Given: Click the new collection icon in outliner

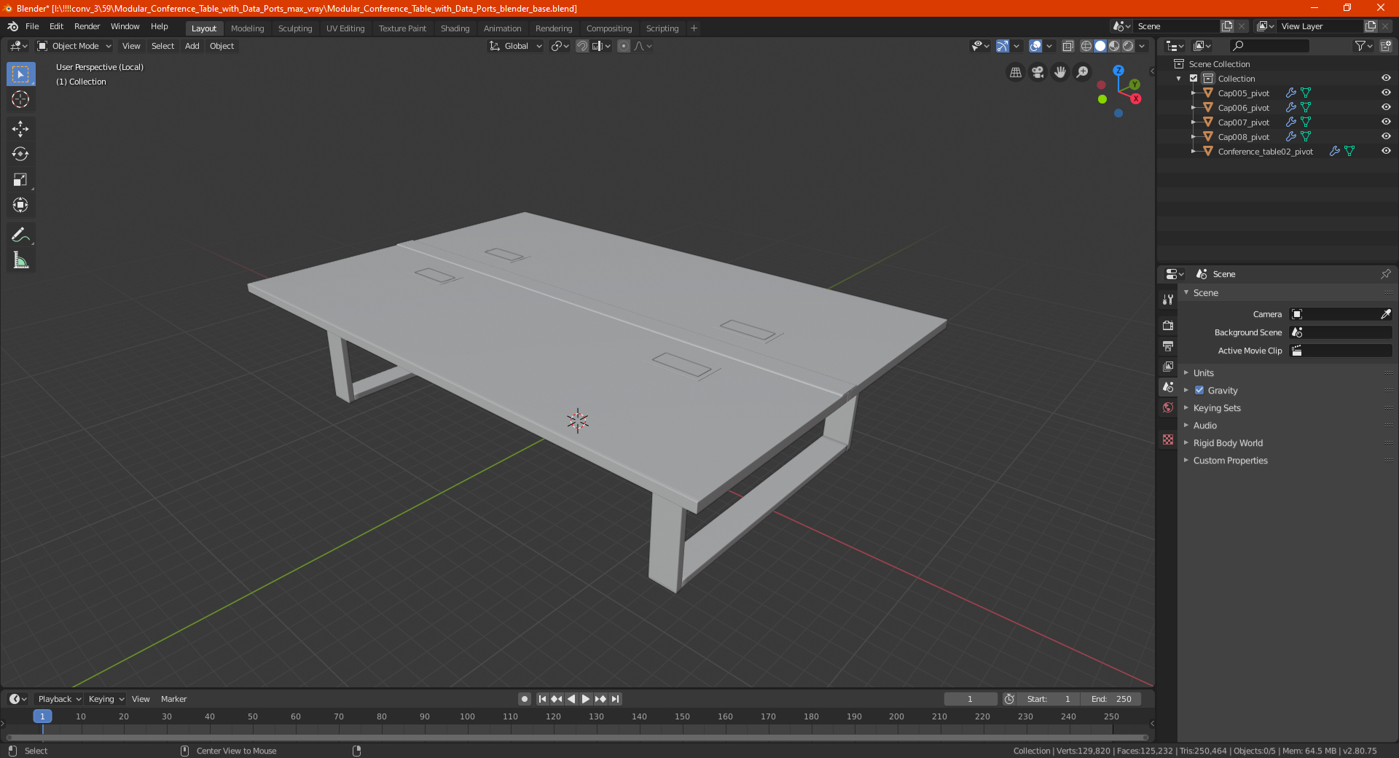Looking at the screenshot, I should click(x=1385, y=46).
